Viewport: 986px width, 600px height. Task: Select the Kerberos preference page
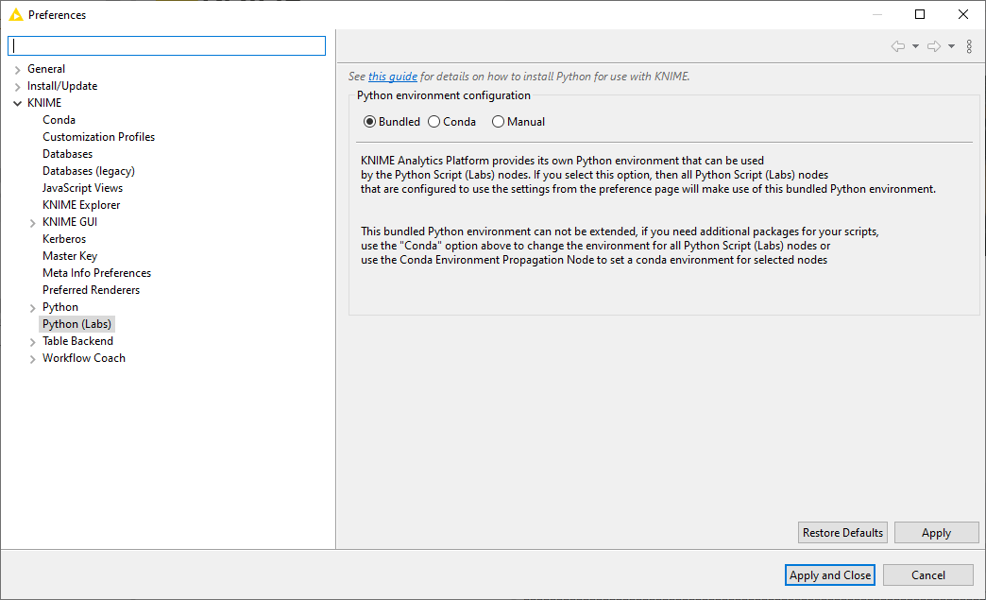pyautogui.click(x=64, y=238)
